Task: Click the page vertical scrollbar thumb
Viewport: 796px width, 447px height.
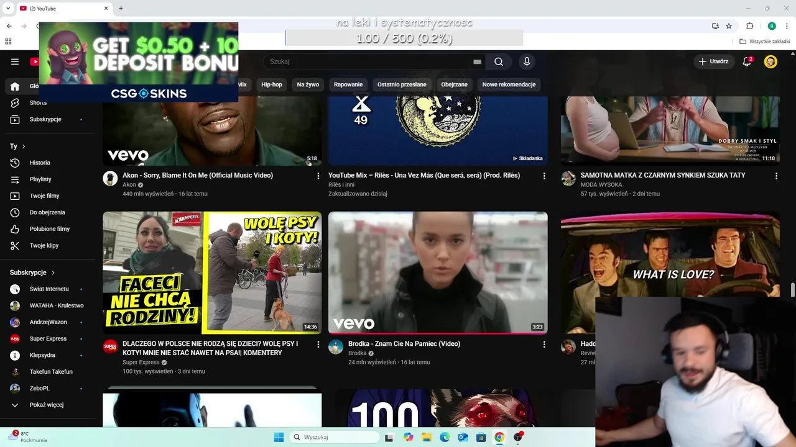Action: coord(792,291)
